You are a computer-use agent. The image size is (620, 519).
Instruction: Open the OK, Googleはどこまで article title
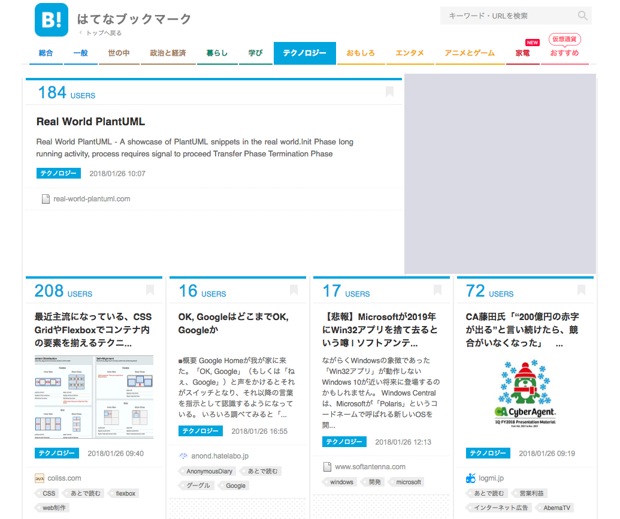pyautogui.click(x=234, y=323)
